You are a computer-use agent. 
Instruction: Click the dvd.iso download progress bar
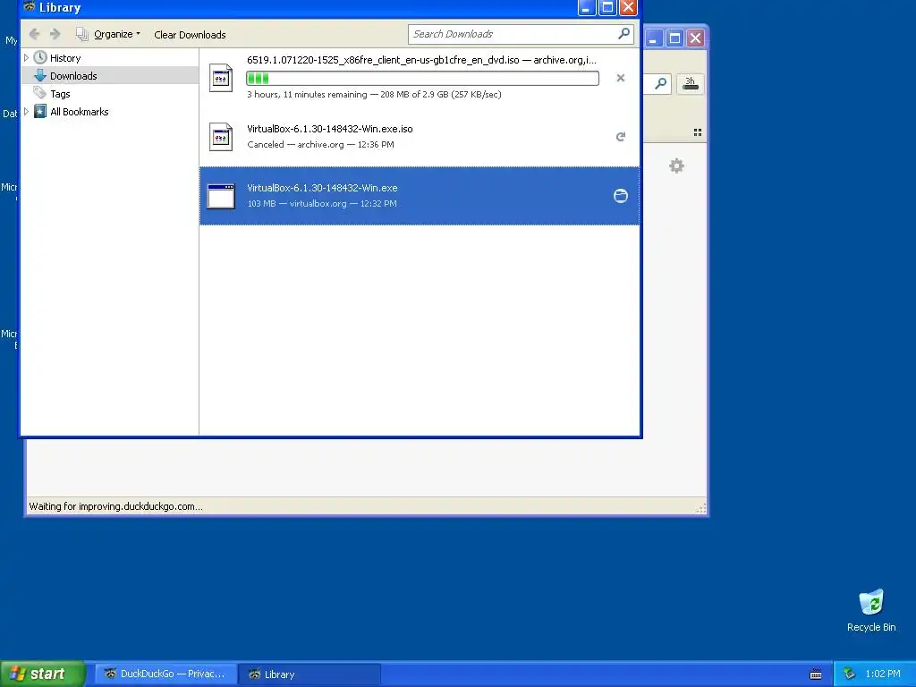click(422, 79)
